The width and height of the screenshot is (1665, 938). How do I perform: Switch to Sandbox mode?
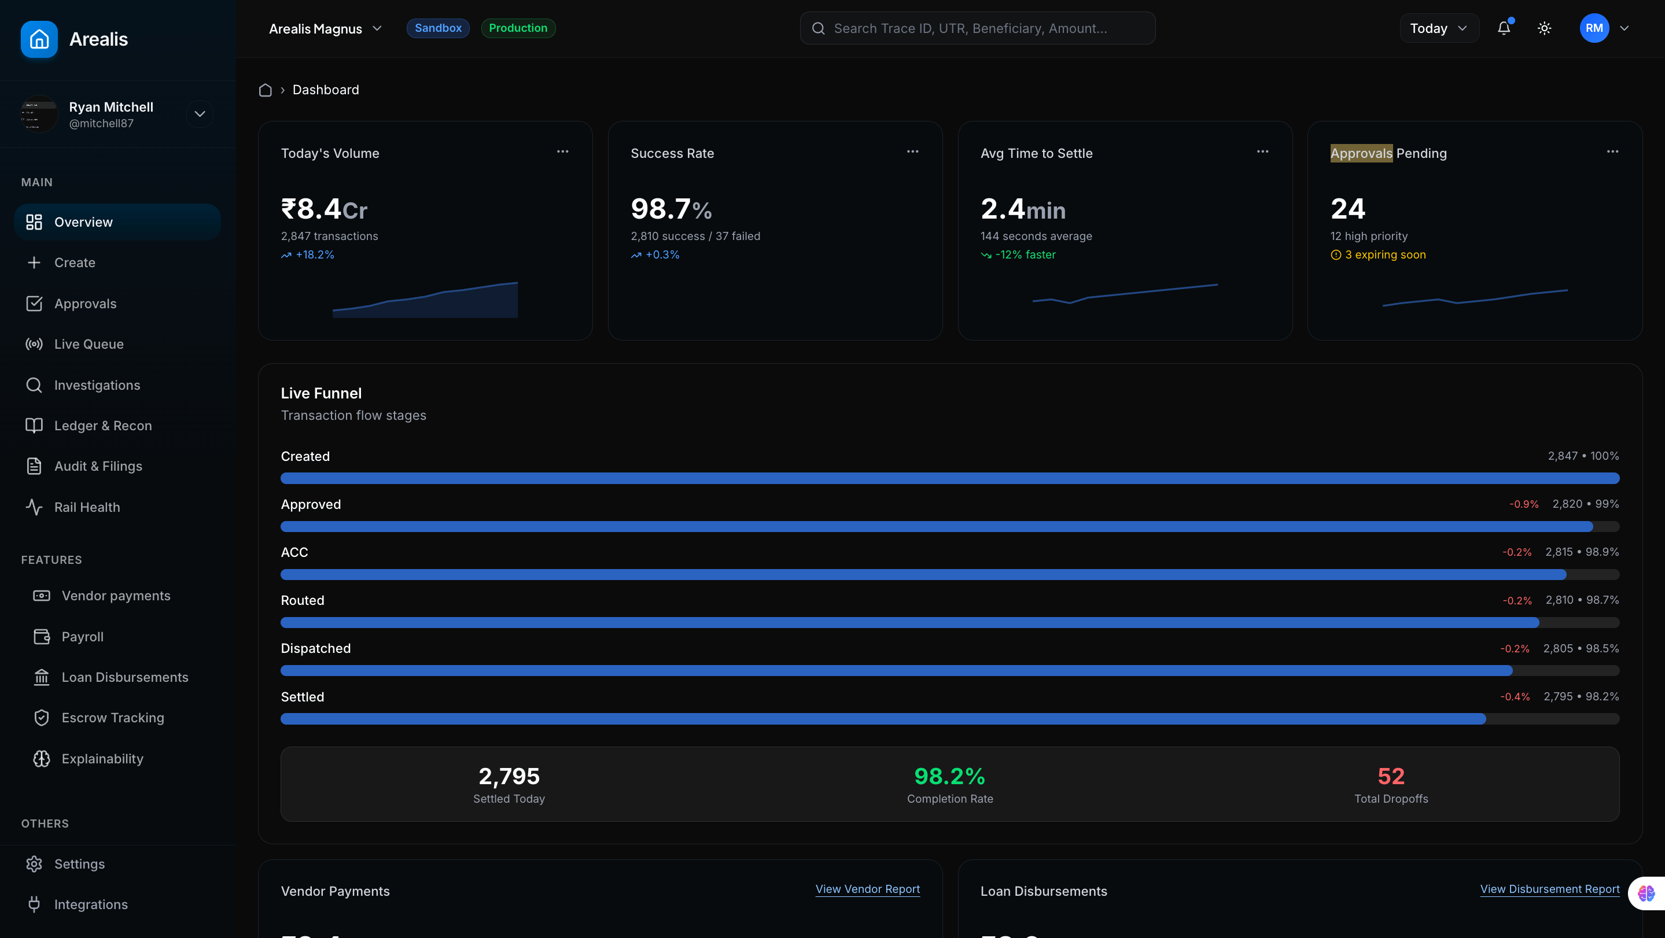437,28
